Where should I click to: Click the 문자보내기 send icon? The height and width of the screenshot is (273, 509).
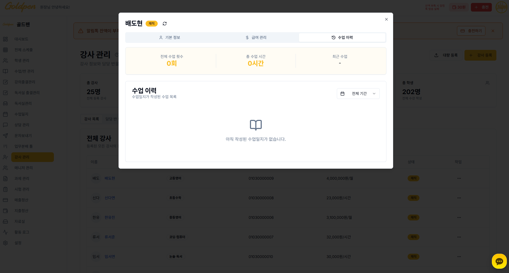tap(5, 136)
